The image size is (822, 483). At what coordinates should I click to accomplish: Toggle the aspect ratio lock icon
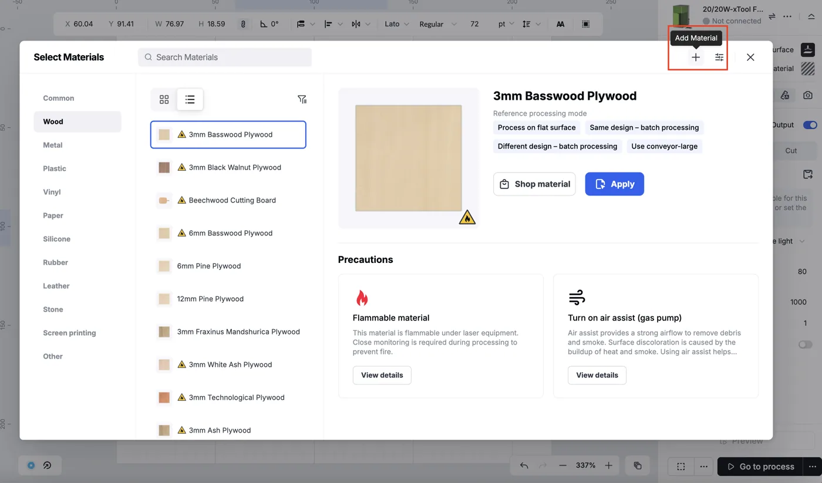[243, 24]
